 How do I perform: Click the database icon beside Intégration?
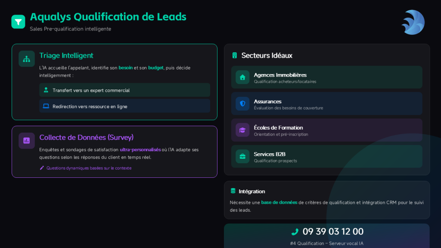coord(233,191)
